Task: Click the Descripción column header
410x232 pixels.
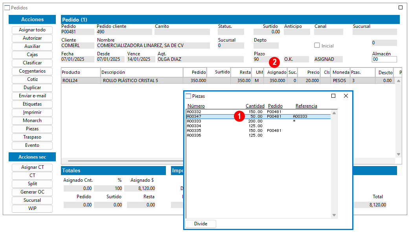Action: click(142, 72)
